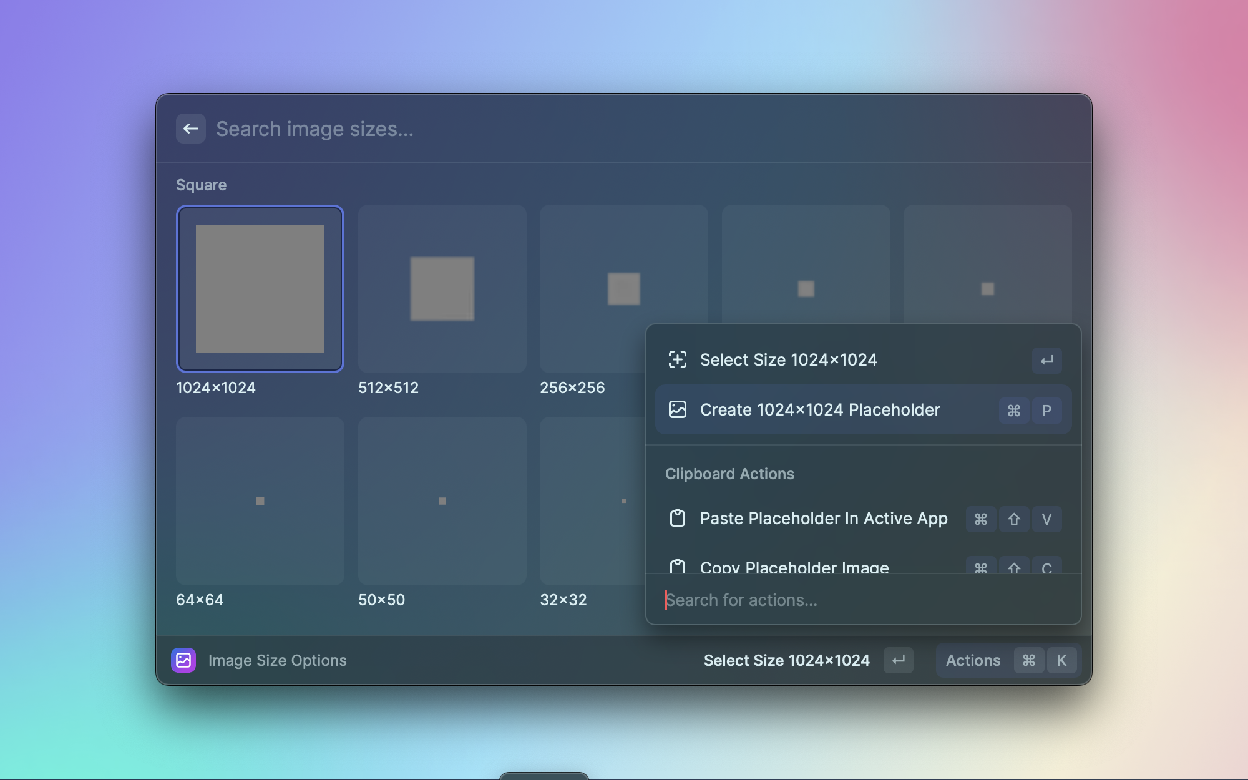
Task: Click command key badge next to P
Action: [1014, 411]
